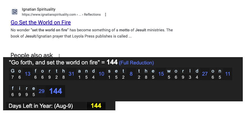Viewport: 247px width, 119px height.
Task: Select the word sum 29 for "fire"
Action: [x=42, y=91]
